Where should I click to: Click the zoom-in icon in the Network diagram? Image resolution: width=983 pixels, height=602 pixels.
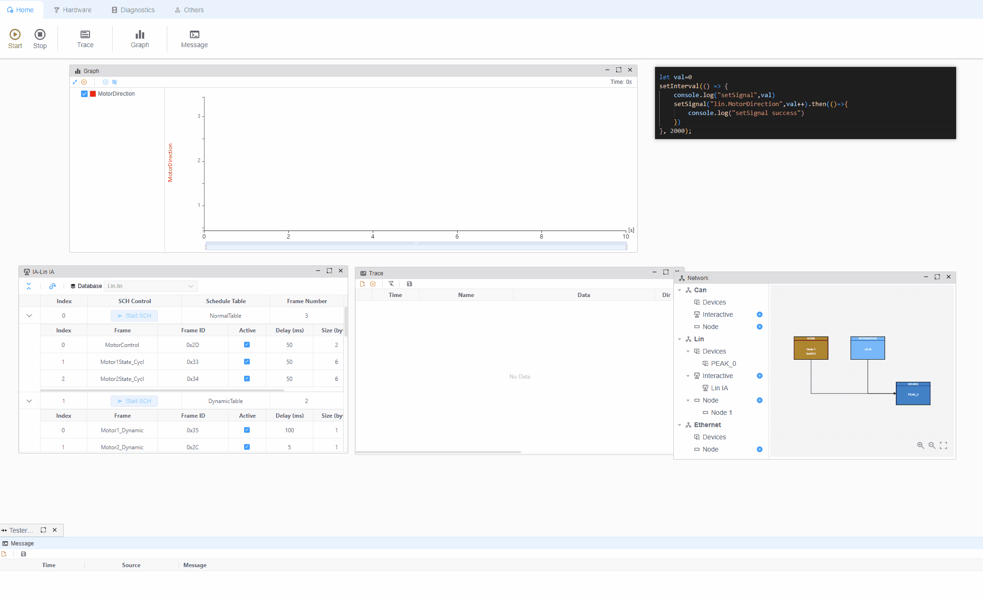coord(921,445)
